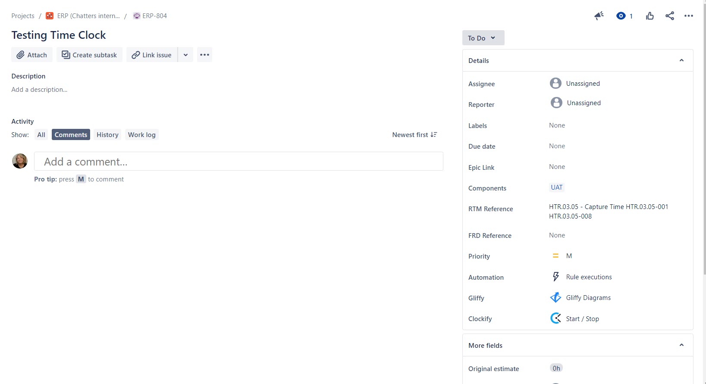Collapse the More fields section
This screenshot has height=384, width=706.
(681, 345)
